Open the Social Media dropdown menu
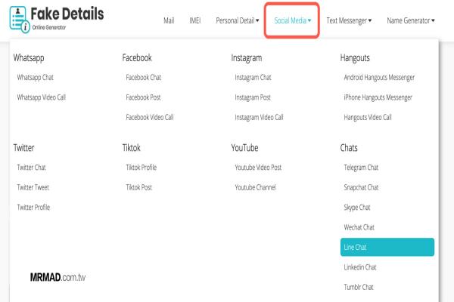This screenshot has height=302, width=454. click(292, 20)
